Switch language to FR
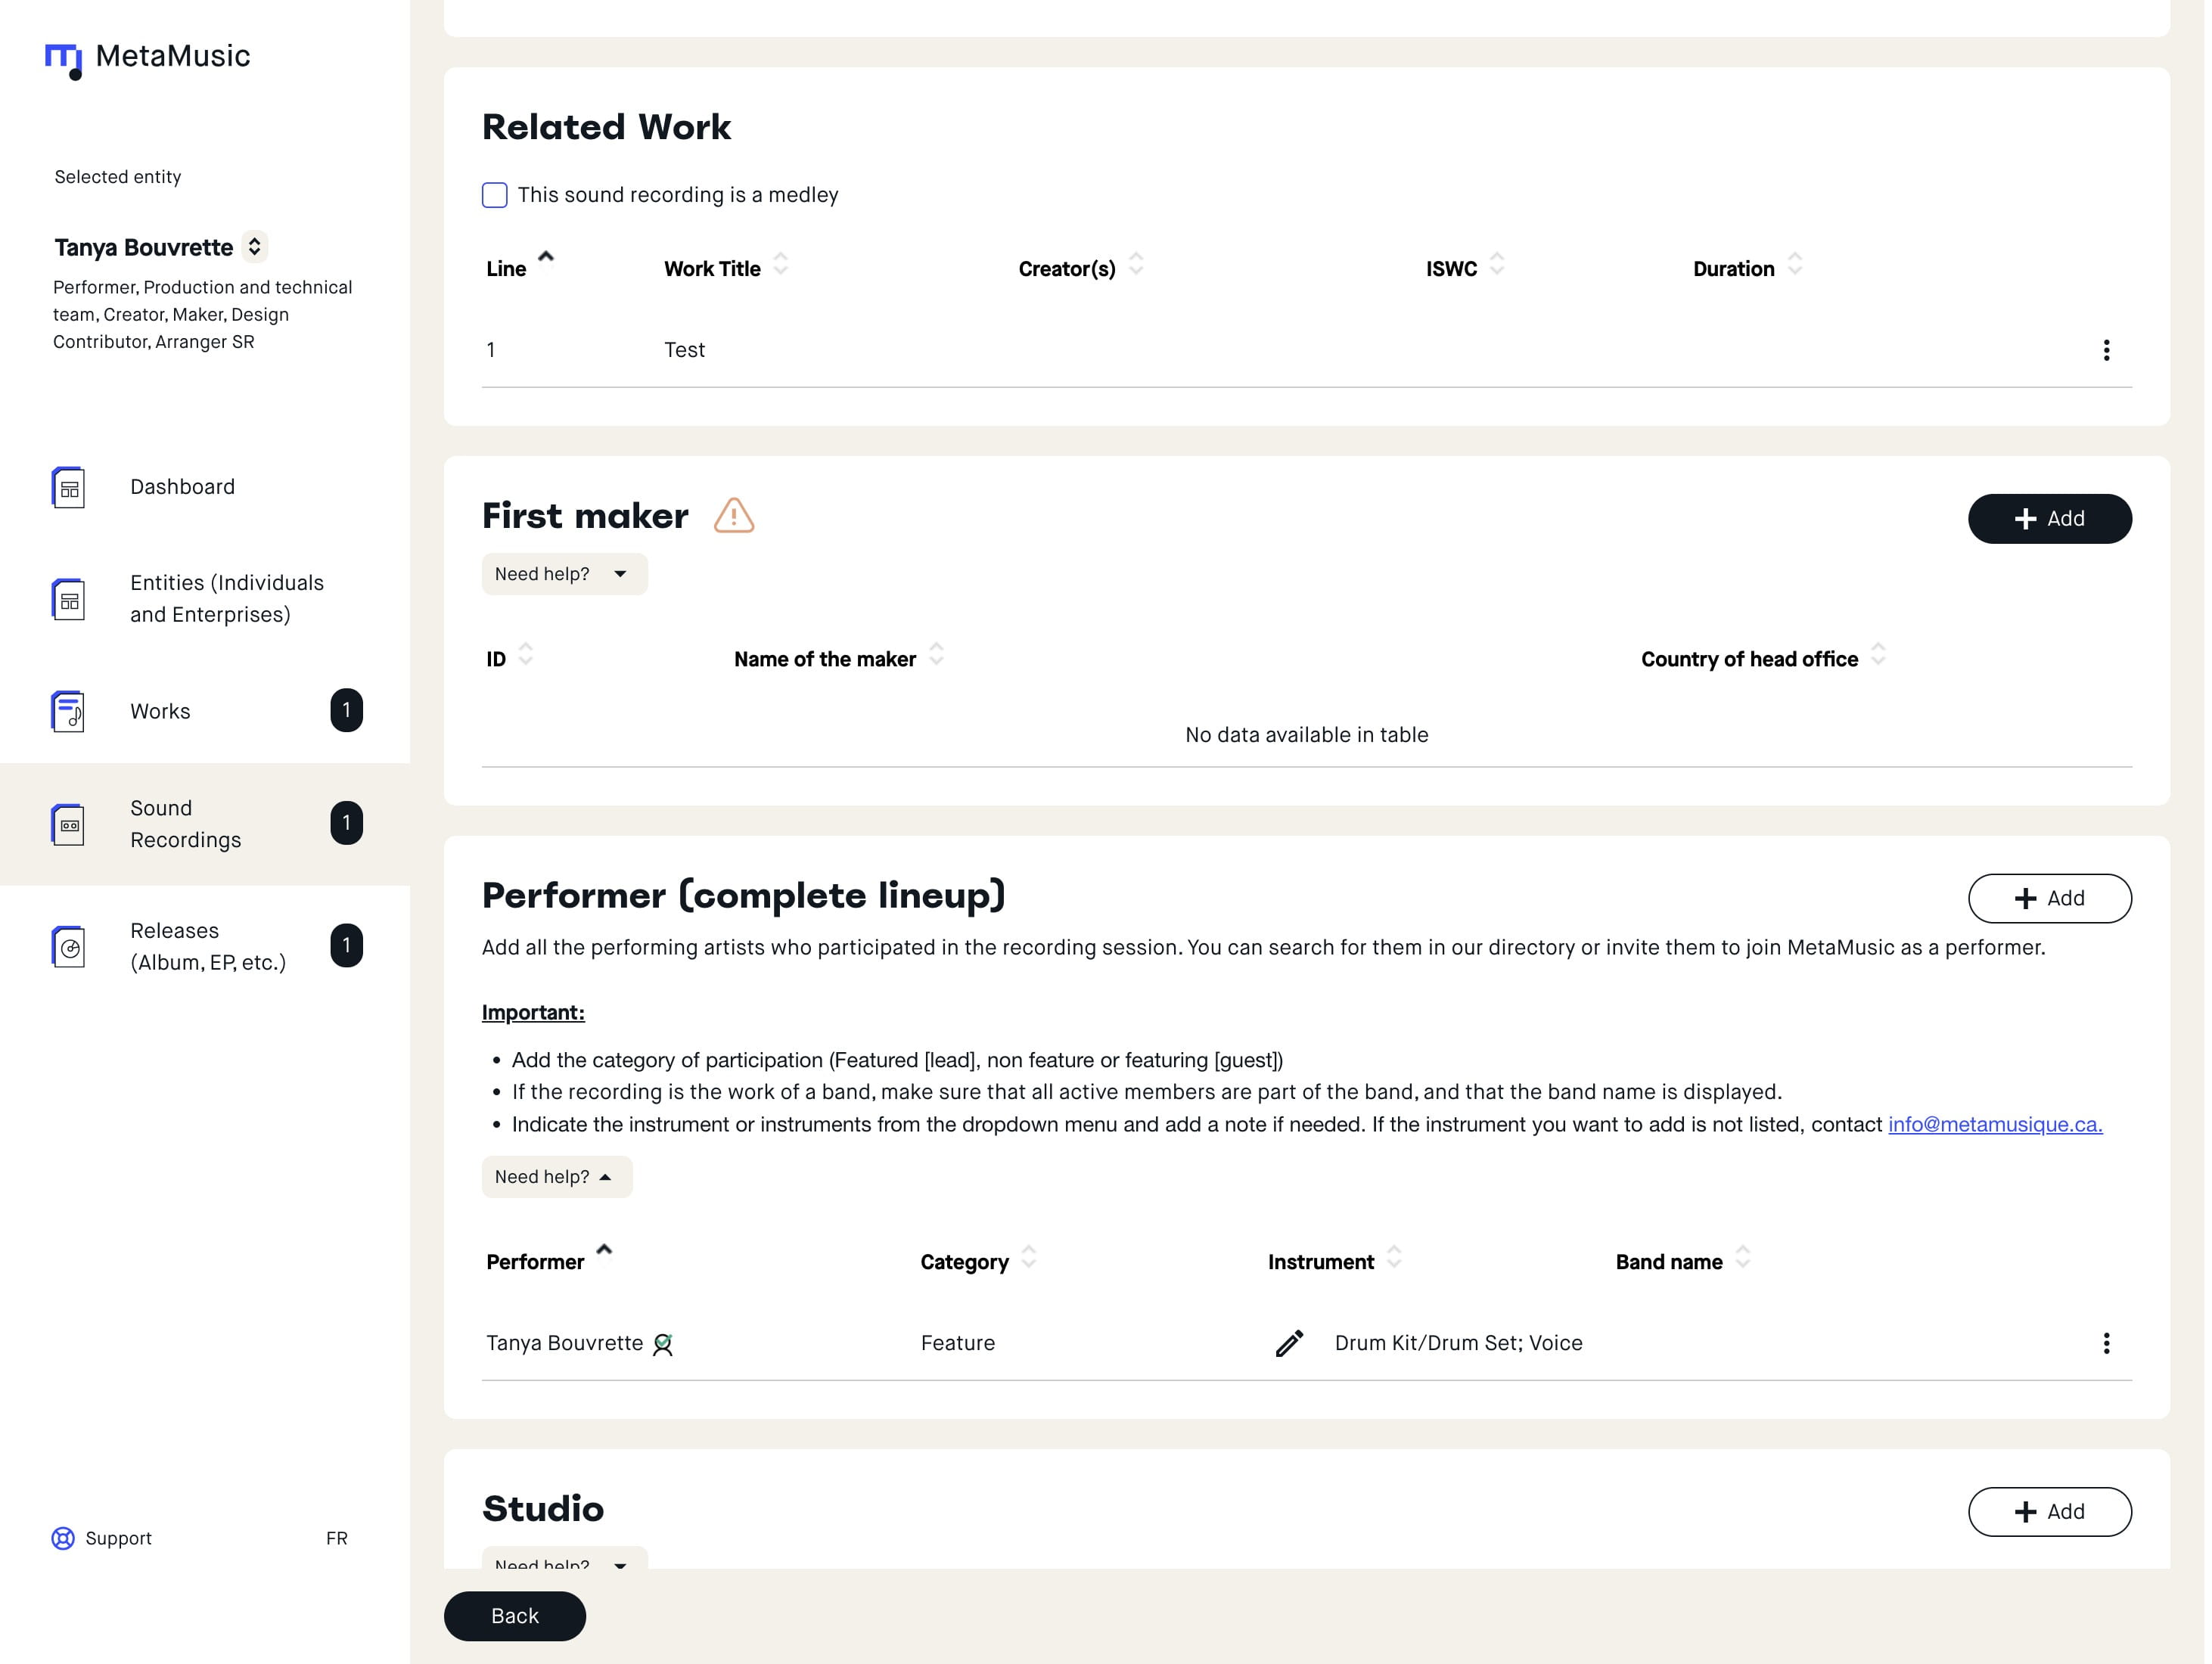Viewport: 2212px width, 1664px height. pos(336,1538)
